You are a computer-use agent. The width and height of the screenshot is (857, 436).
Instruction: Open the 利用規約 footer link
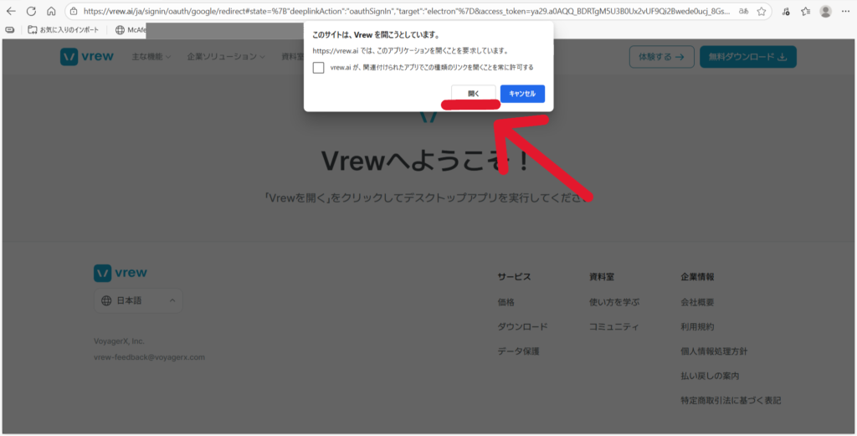(x=697, y=326)
